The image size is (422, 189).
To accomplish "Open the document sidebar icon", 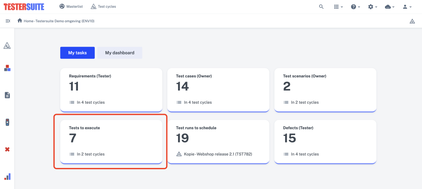I will tap(7, 95).
